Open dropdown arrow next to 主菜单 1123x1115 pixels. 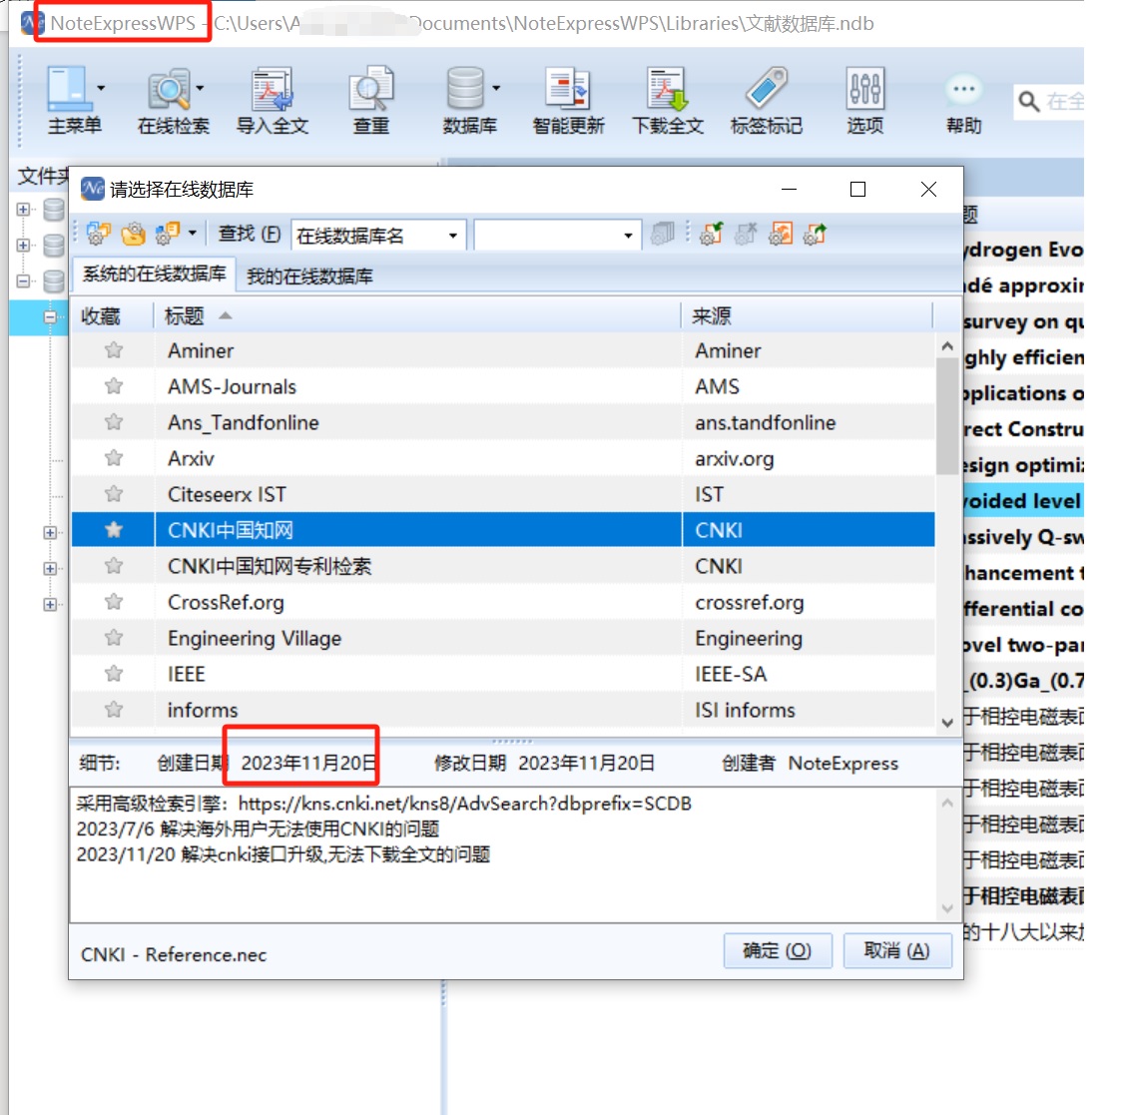(x=101, y=88)
